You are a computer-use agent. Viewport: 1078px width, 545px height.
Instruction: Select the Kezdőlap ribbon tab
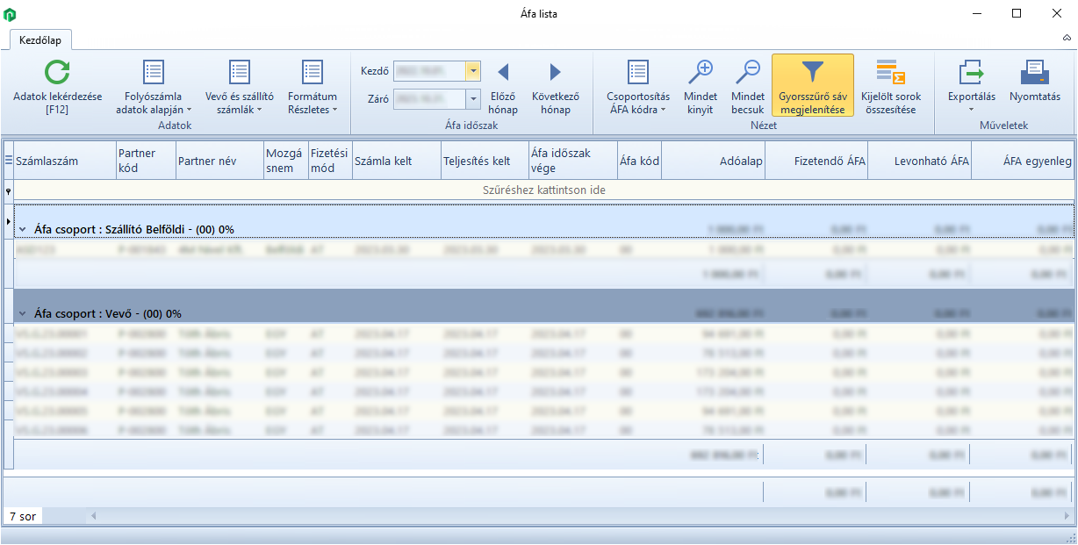(40, 40)
